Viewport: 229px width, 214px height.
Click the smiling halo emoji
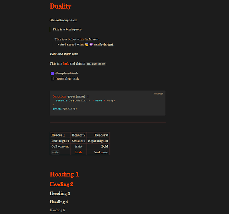point(87,45)
